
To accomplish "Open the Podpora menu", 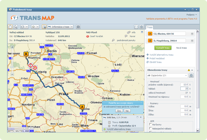I will 191,15.
